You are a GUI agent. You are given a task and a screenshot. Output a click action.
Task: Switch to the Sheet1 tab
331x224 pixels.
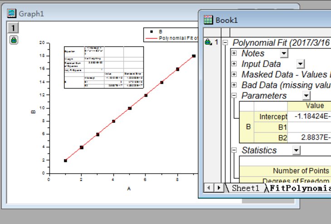[245, 188]
